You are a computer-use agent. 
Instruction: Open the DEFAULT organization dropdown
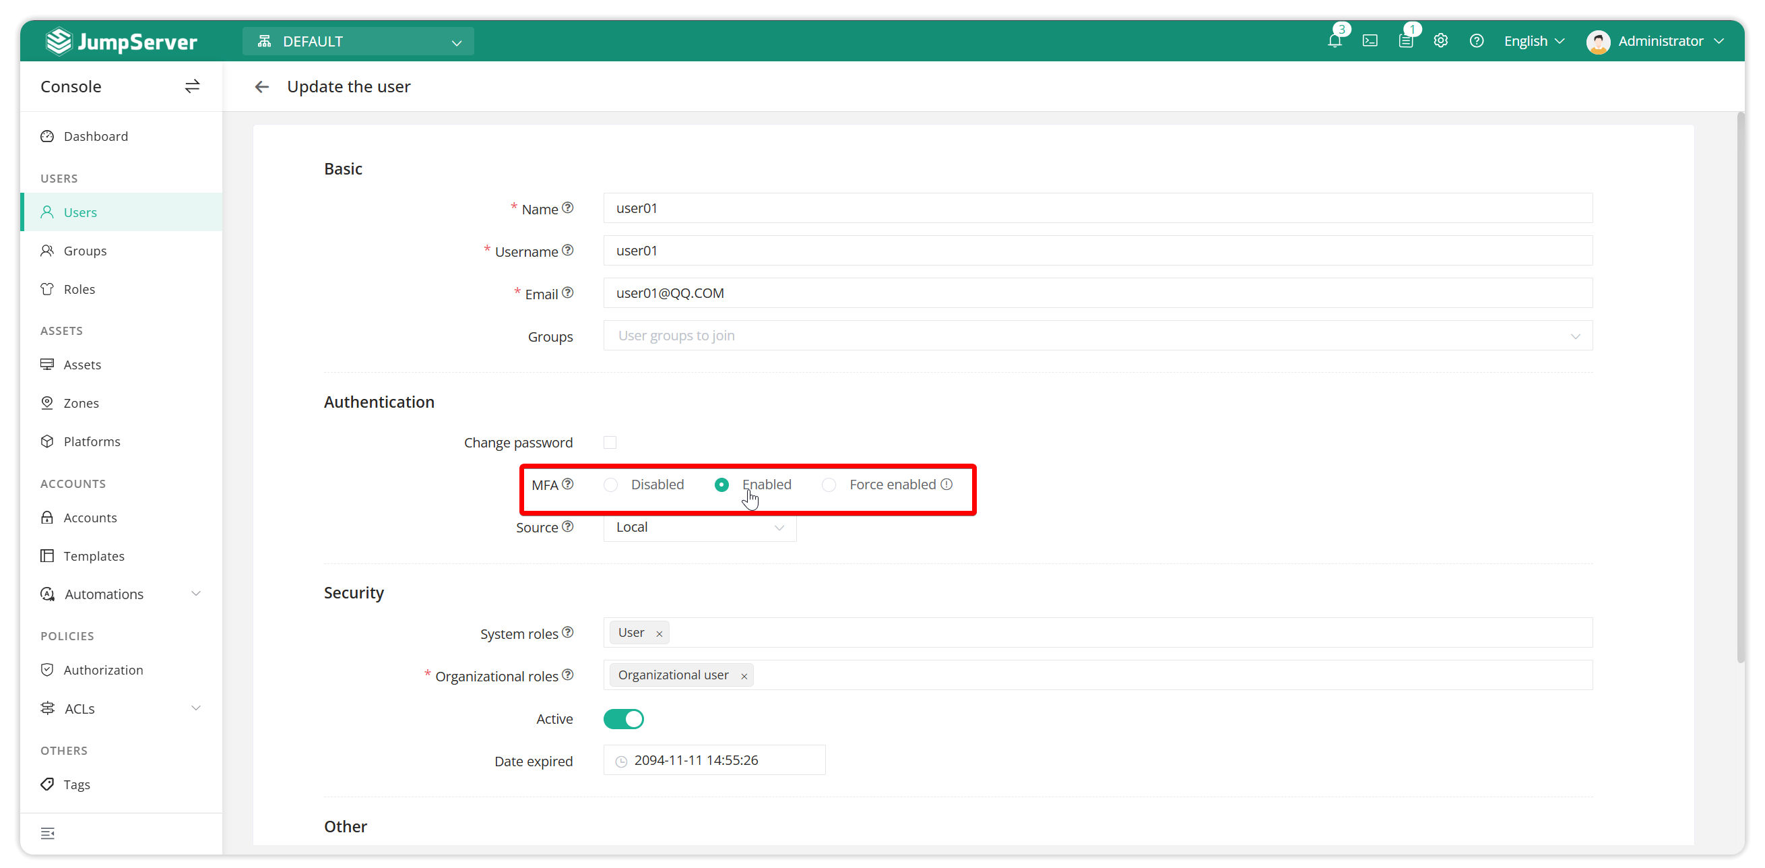pos(358,41)
